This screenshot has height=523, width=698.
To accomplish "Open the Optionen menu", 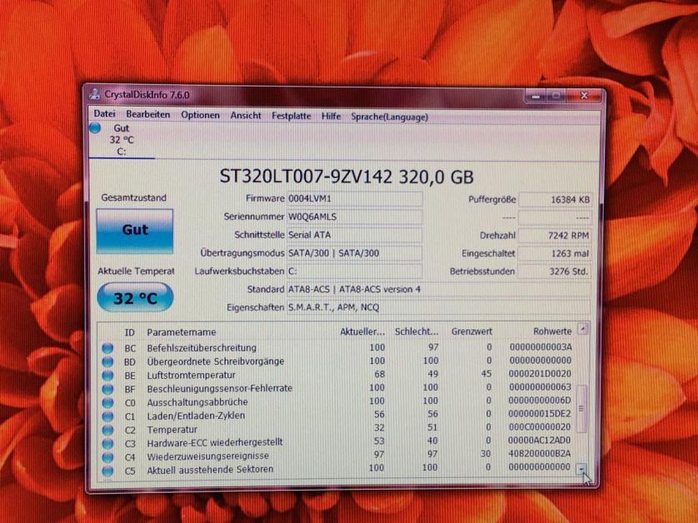I will click(x=200, y=115).
